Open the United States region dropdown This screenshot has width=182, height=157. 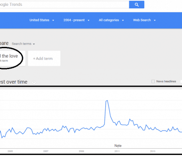[42, 20]
